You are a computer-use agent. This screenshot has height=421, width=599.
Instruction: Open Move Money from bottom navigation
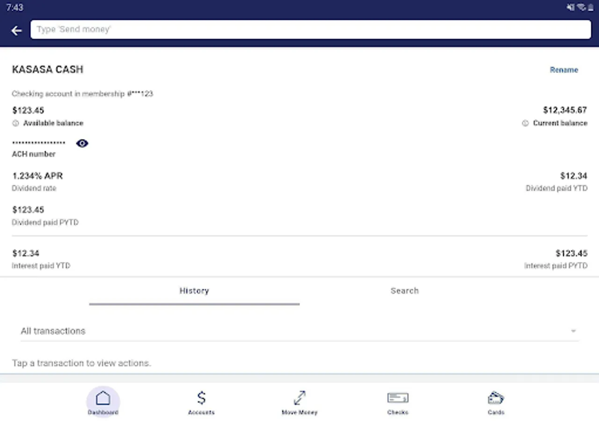299,403
